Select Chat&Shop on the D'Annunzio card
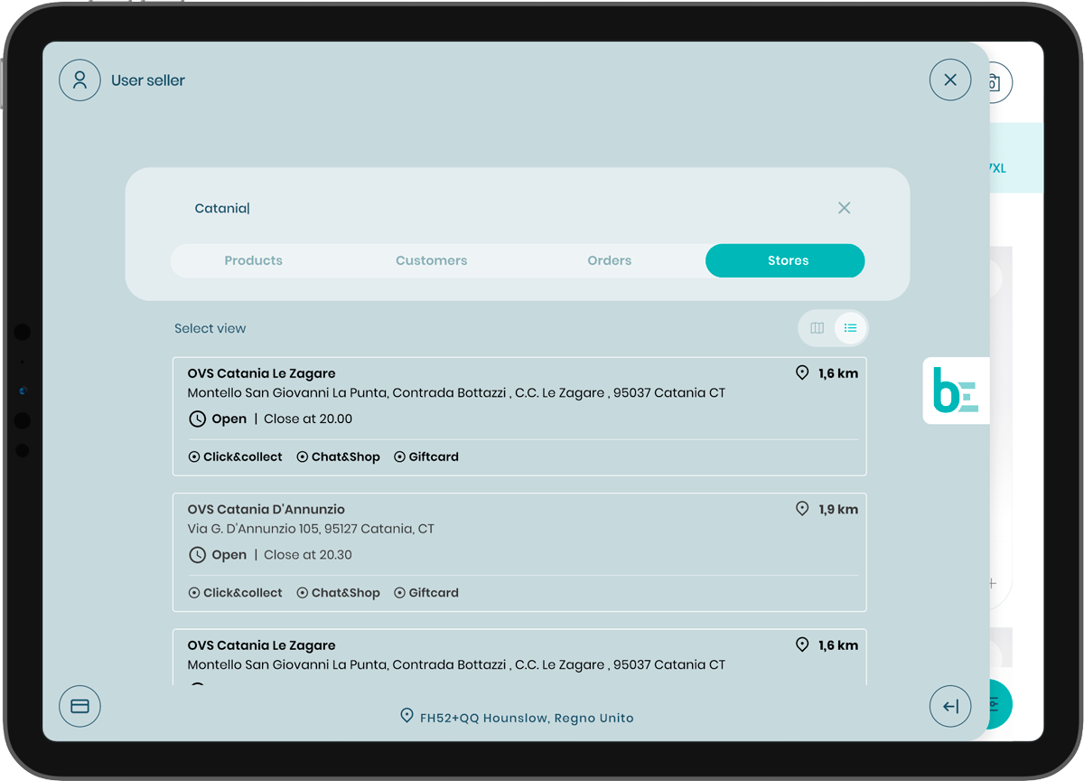1084x781 pixels. tap(339, 593)
